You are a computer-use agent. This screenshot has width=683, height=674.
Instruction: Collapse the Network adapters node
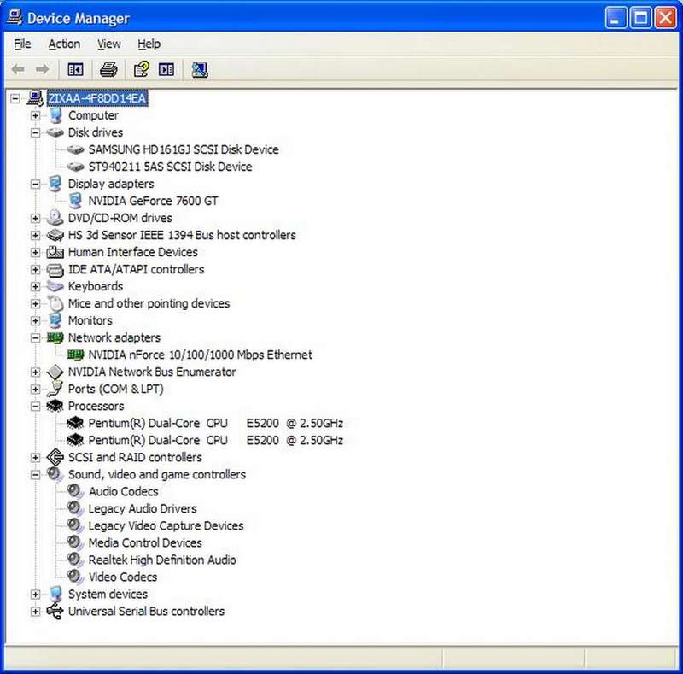point(35,338)
